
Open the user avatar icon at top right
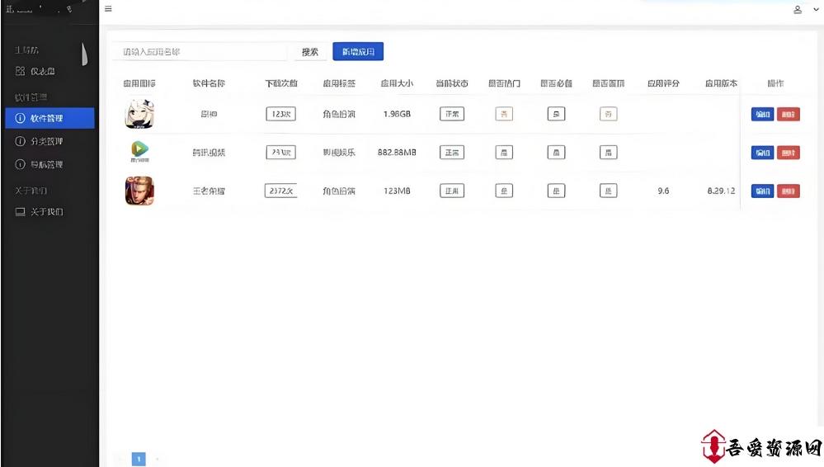click(x=798, y=10)
